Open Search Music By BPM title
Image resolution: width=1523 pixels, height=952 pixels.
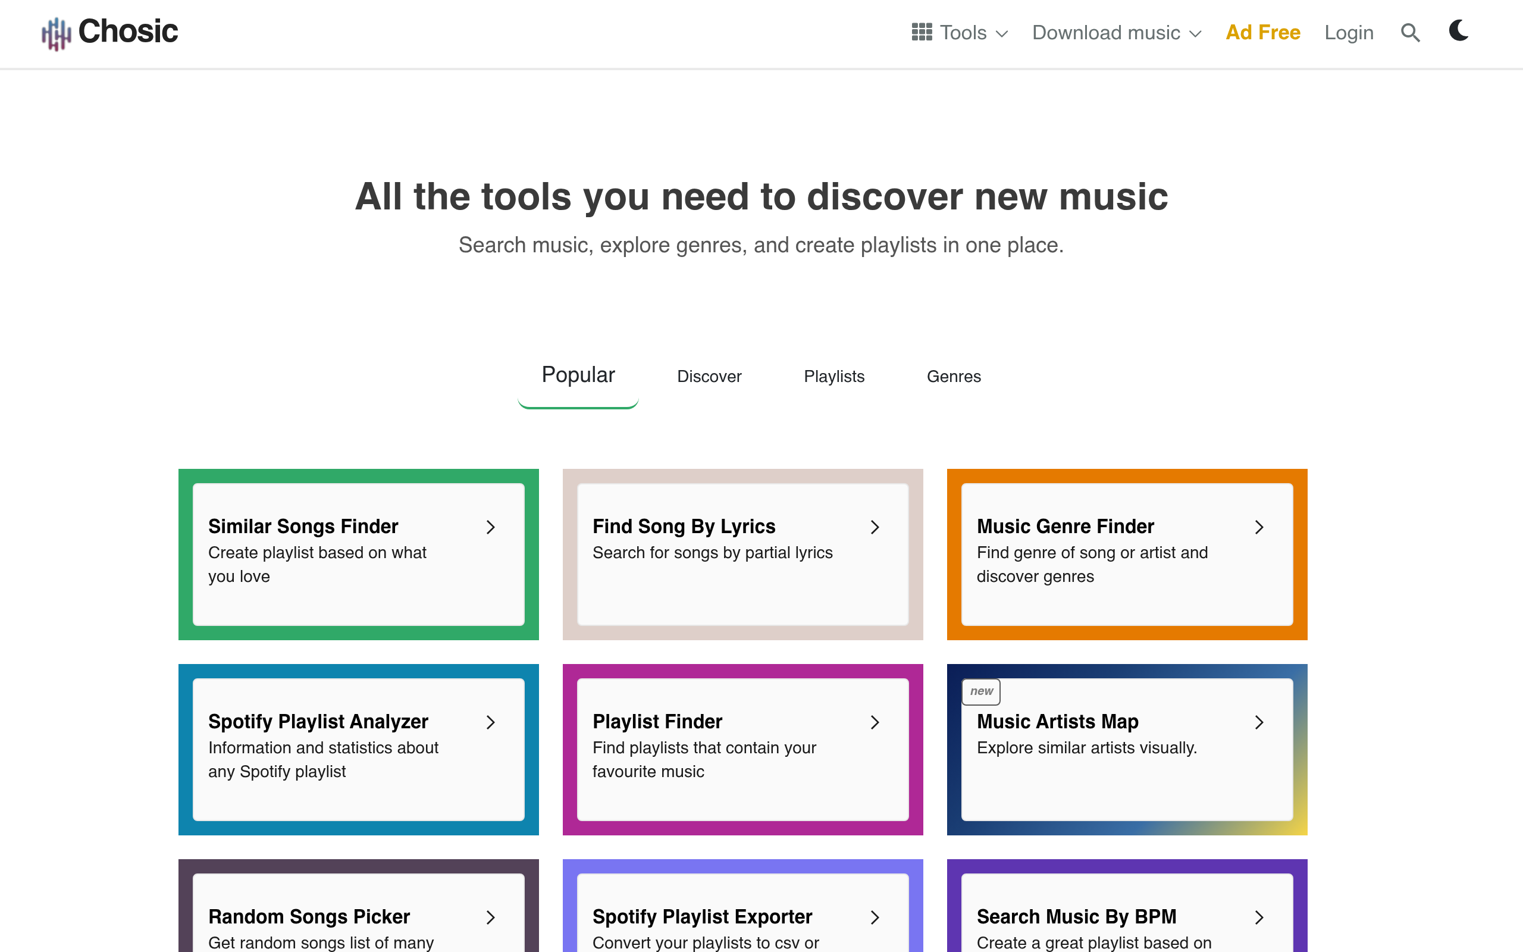(1076, 917)
